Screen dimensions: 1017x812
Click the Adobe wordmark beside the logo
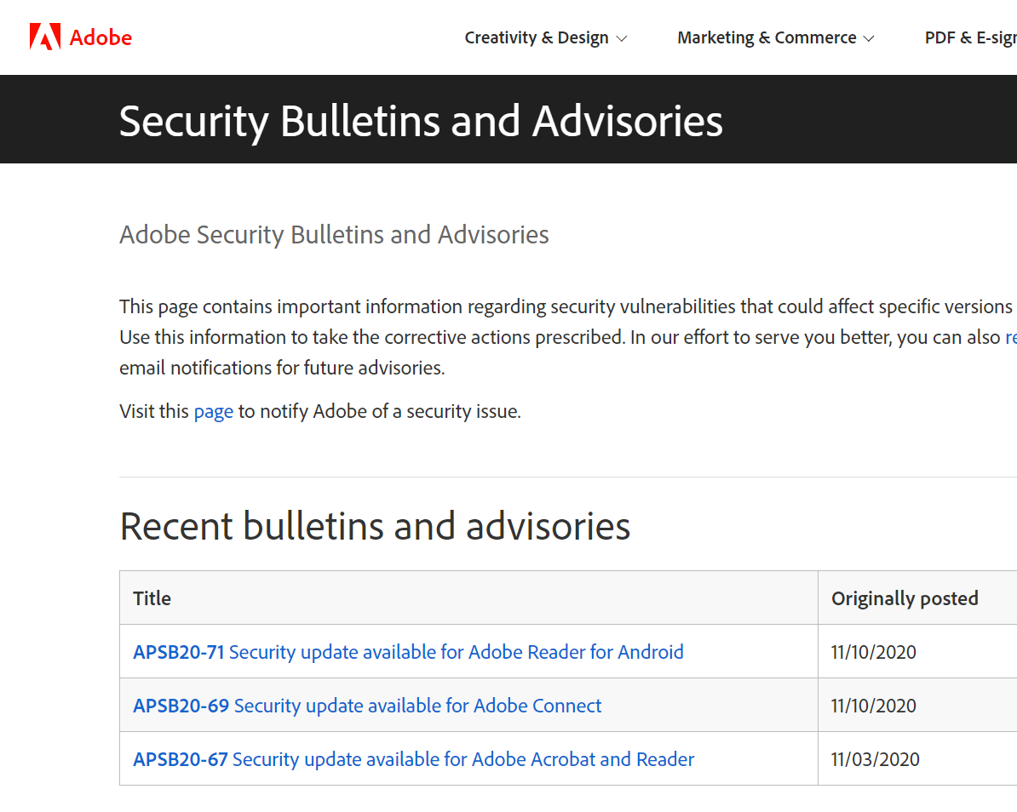pyautogui.click(x=101, y=37)
